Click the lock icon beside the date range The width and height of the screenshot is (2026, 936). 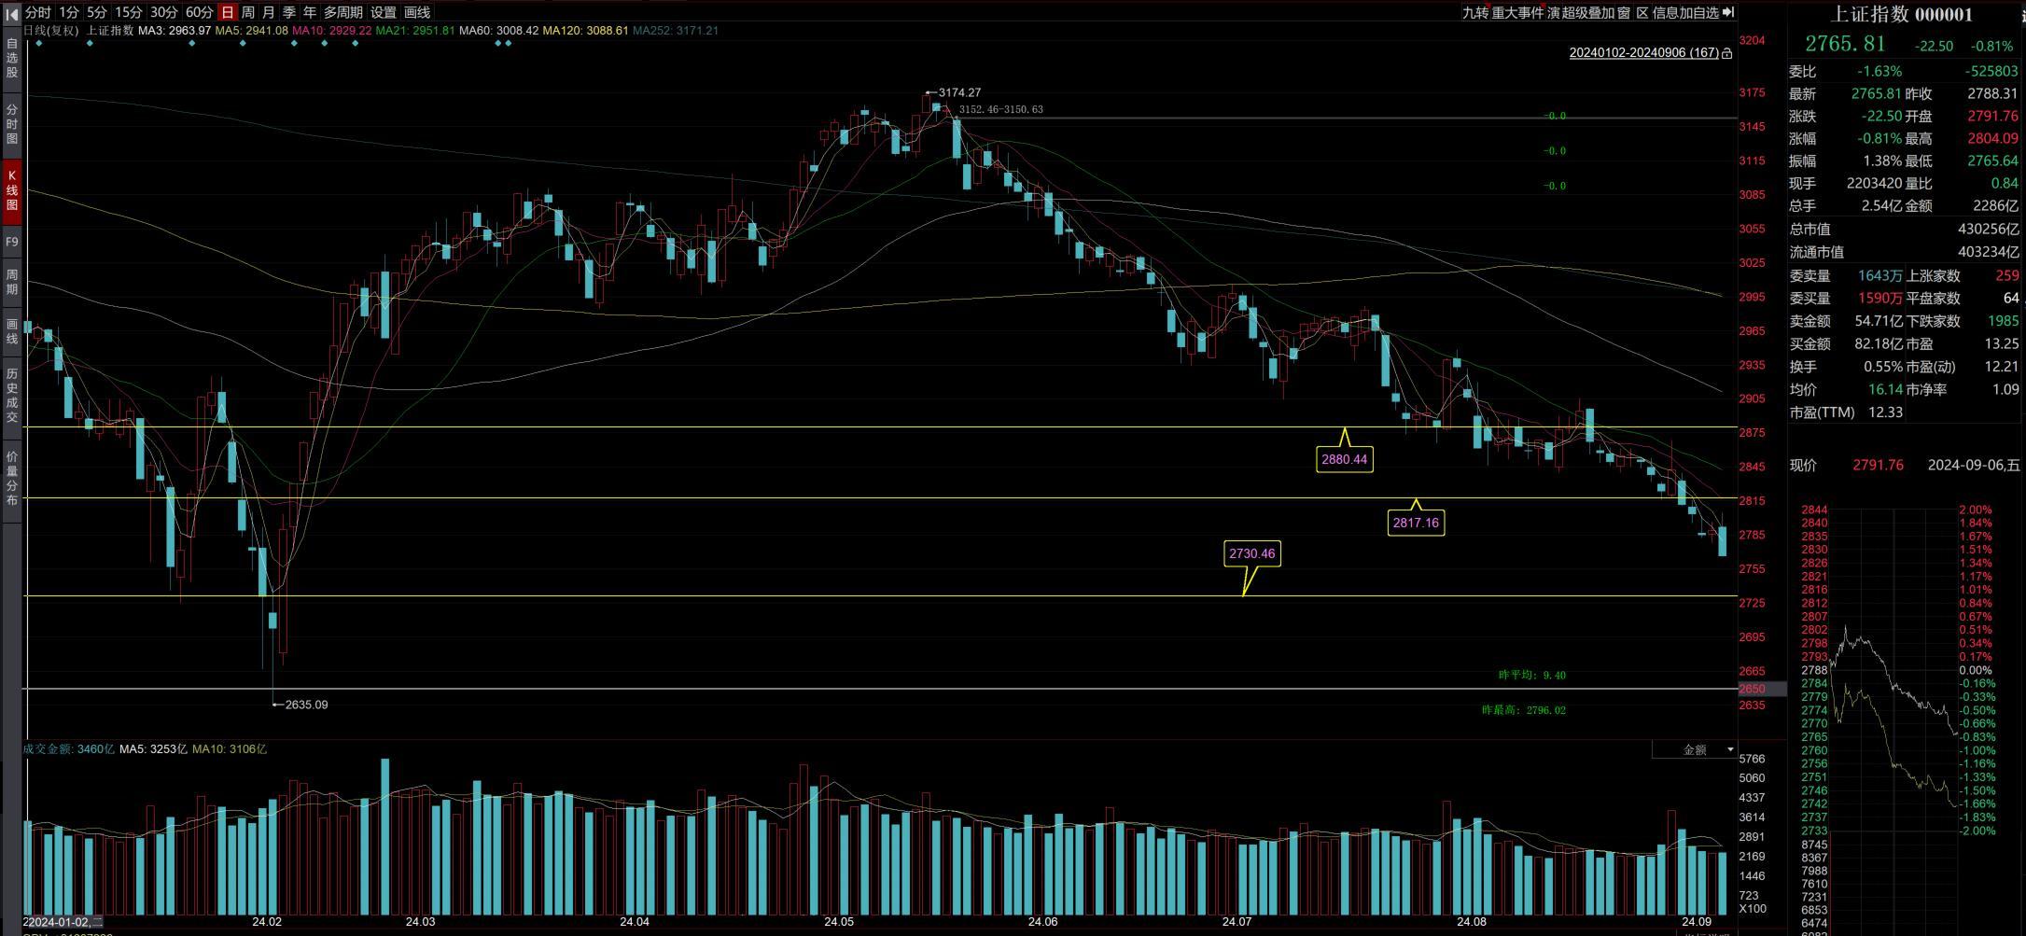1727,53
